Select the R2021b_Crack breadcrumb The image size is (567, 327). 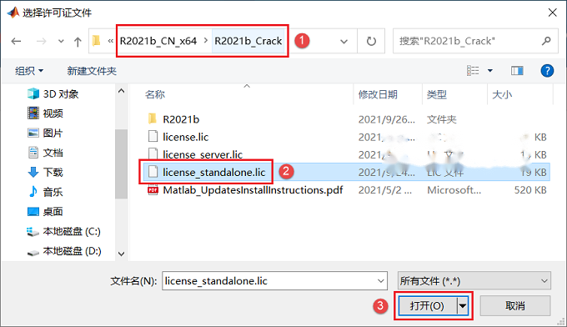coord(248,41)
